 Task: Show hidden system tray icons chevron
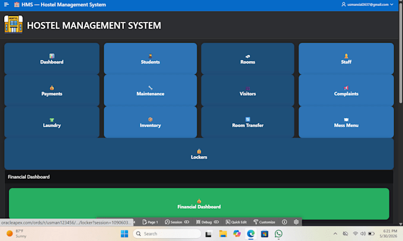click(335, 234)
